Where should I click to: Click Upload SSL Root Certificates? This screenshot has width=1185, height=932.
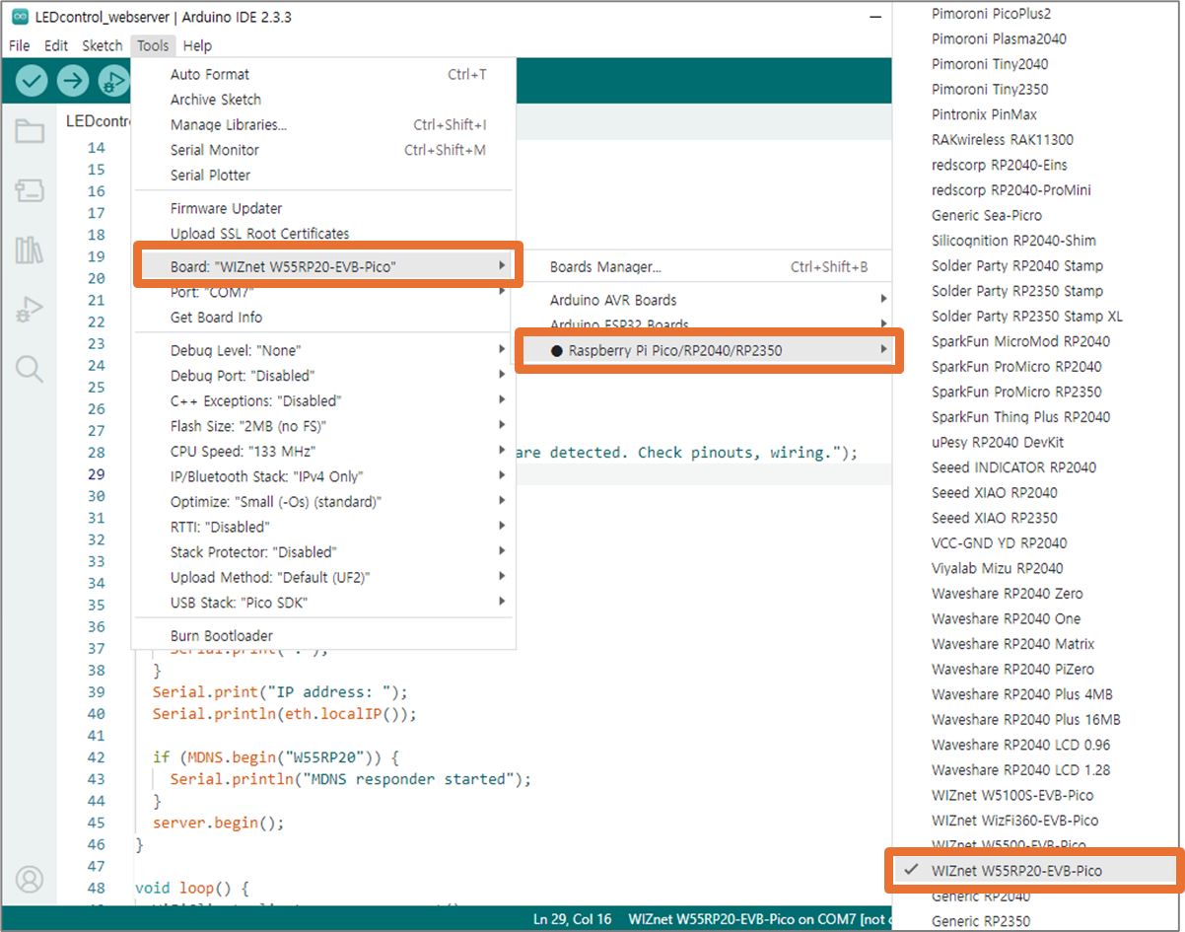[x=323, y=234]
